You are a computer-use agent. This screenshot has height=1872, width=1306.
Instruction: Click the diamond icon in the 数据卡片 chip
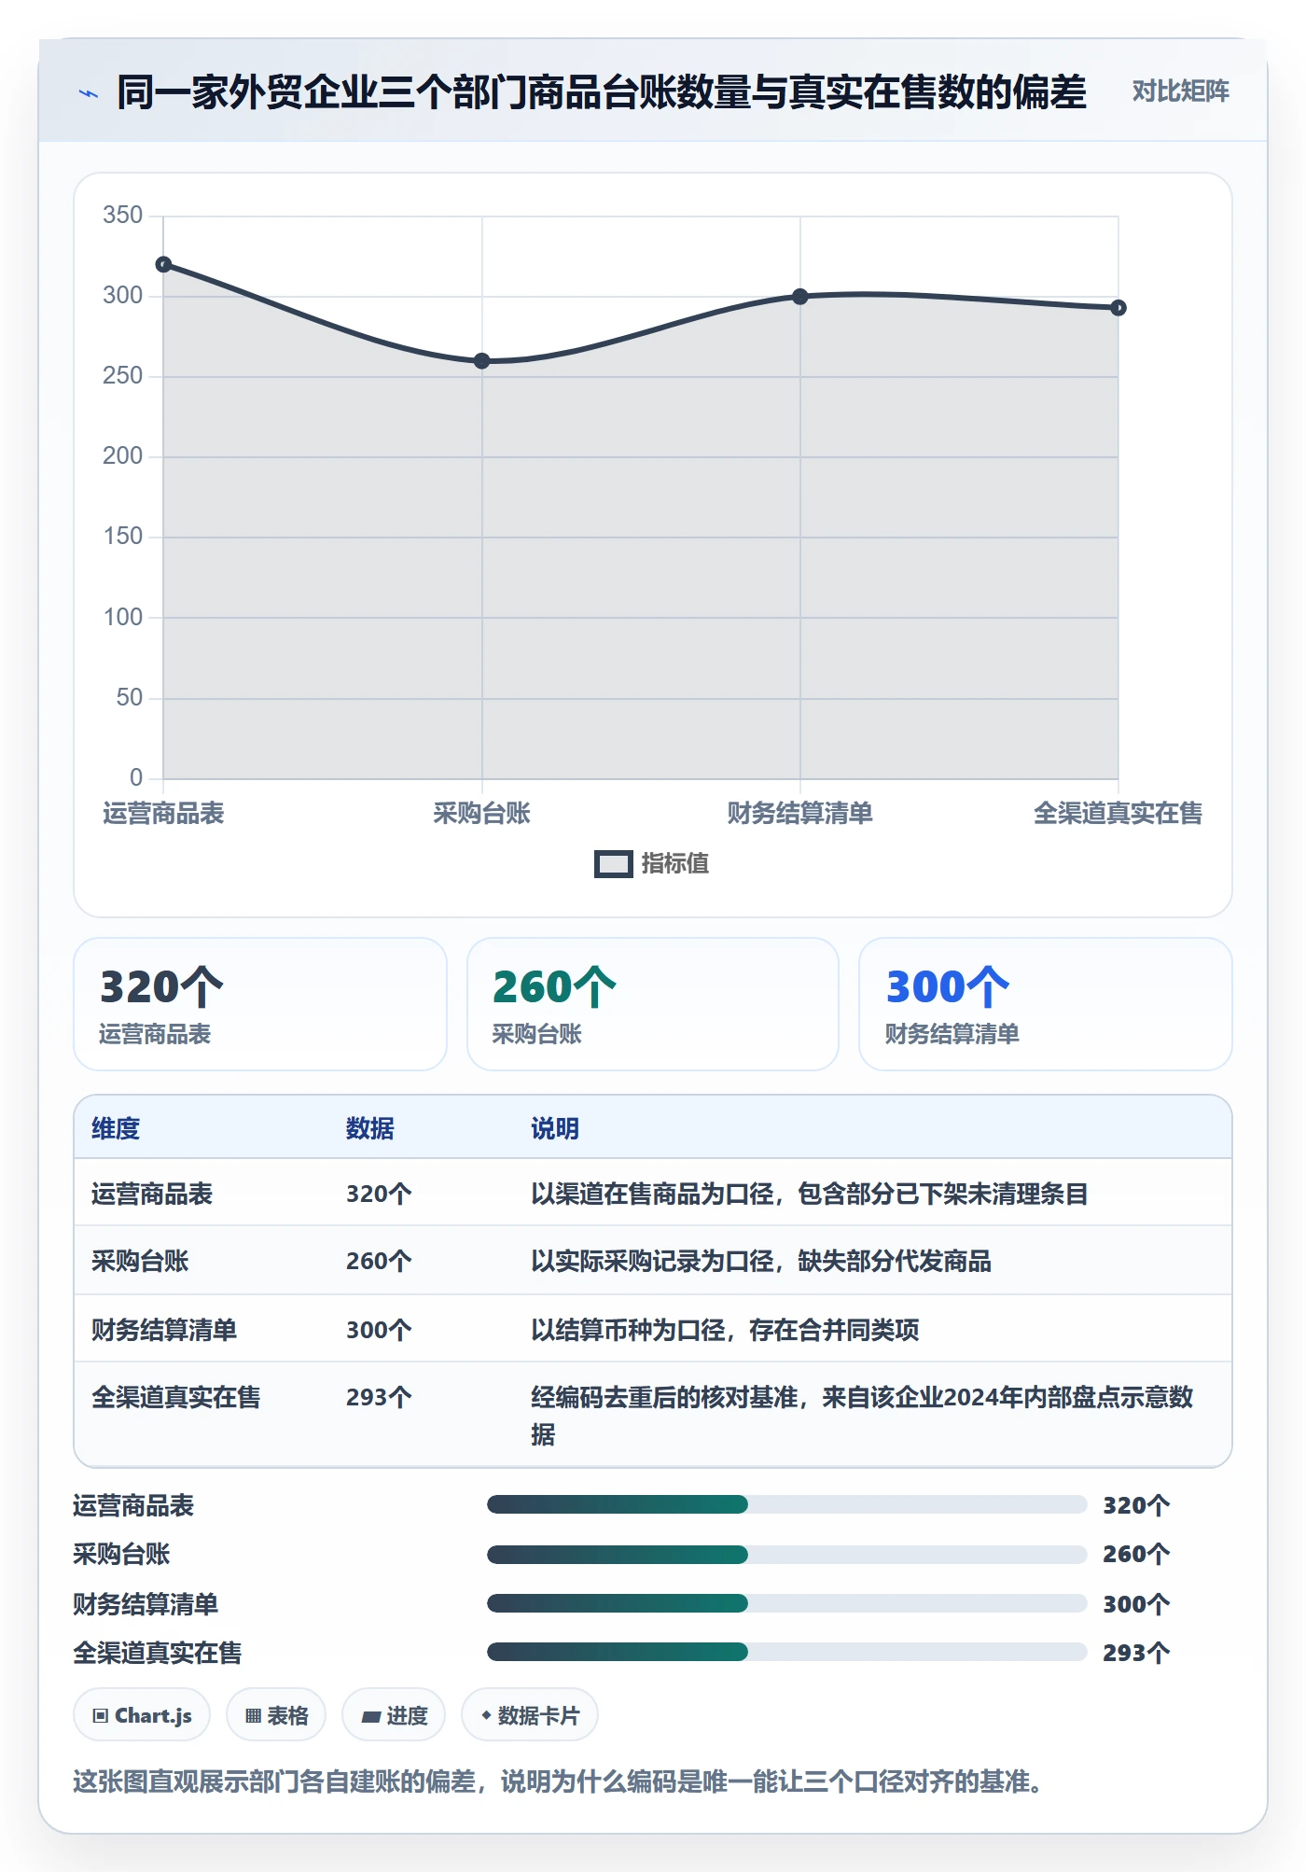(x=486, y=1715)
